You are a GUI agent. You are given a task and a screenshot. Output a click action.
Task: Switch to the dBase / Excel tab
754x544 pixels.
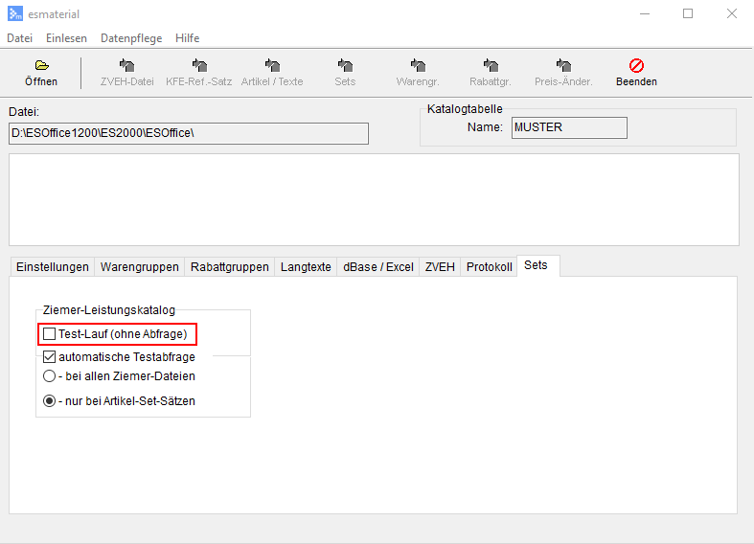point(378,267)
